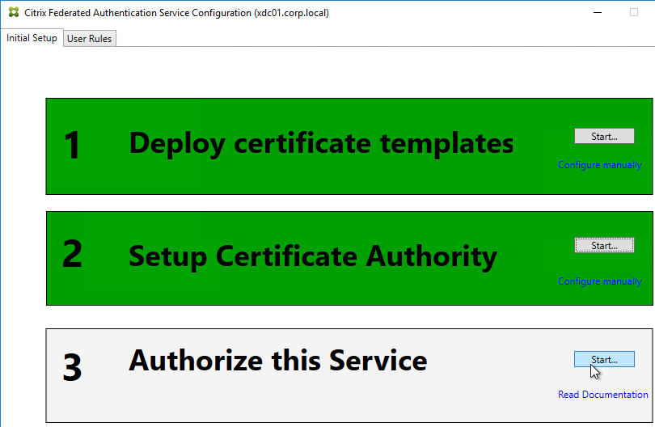
Task: Open Configure manually link for certificate templates
Action: pos(599,165)
